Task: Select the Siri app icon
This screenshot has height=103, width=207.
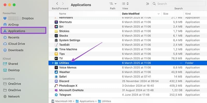Action: pyautogui.click(x=56, y=27)
